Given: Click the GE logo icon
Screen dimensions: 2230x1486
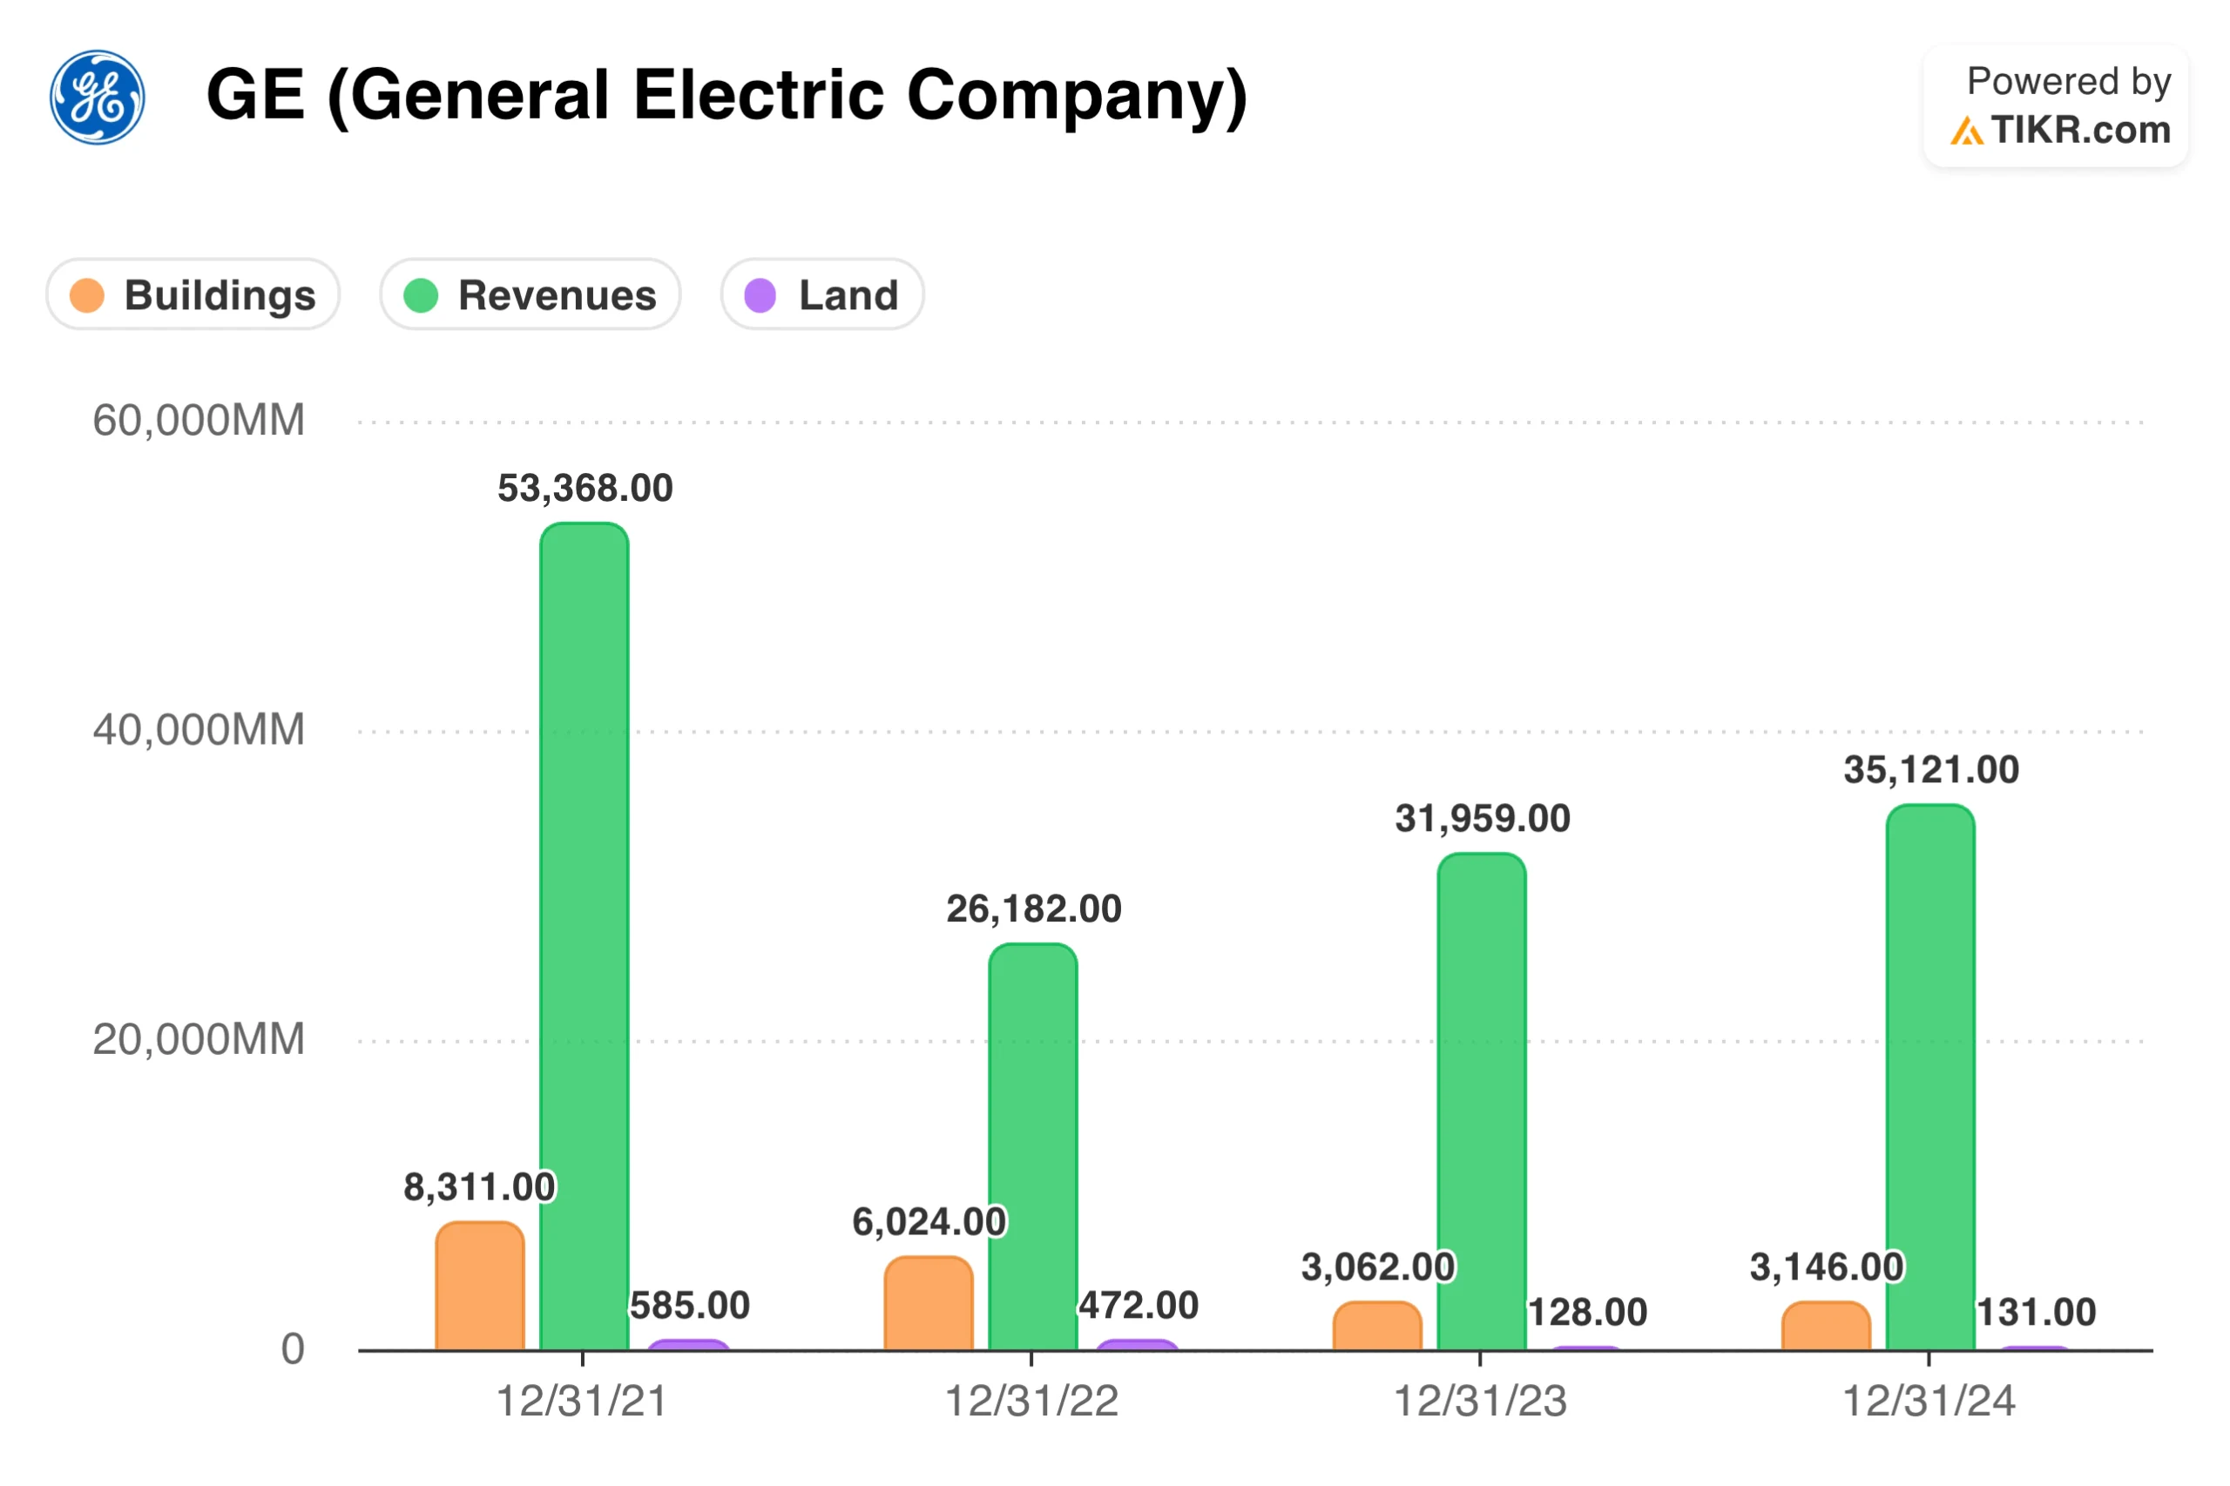Looking at the screenshot, I should [97, 97].
